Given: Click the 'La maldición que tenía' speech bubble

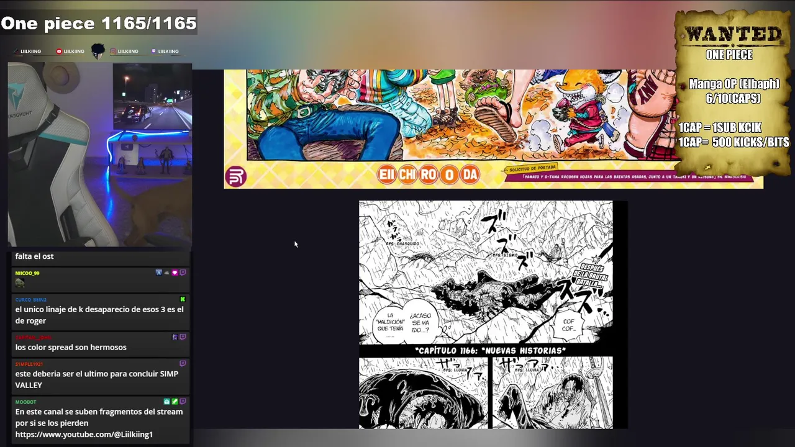Looking at the screenshot, I should (390, 325).
